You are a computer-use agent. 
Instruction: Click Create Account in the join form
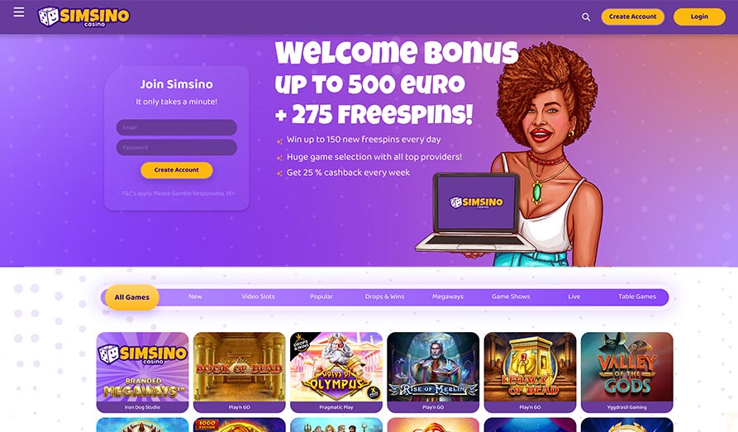click(177, 170)
